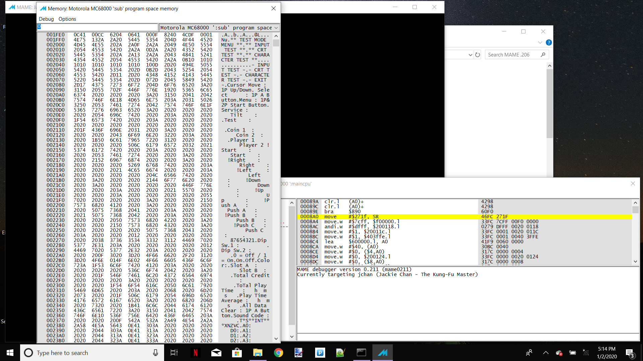This screenshot has width=643, height=361.
Task: Click the memory view scroll-down arrow
Action: [276, 339]
